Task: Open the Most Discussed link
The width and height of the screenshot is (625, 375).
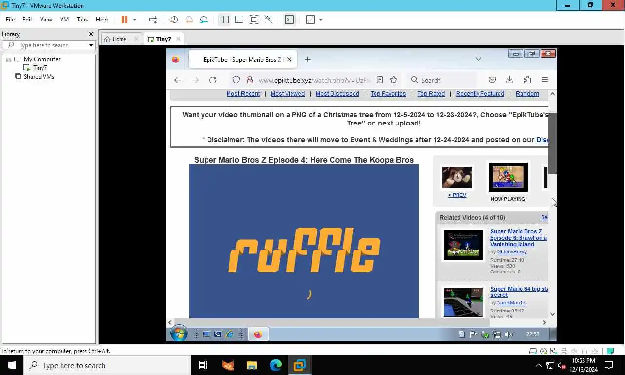Action: coord(337,94)
